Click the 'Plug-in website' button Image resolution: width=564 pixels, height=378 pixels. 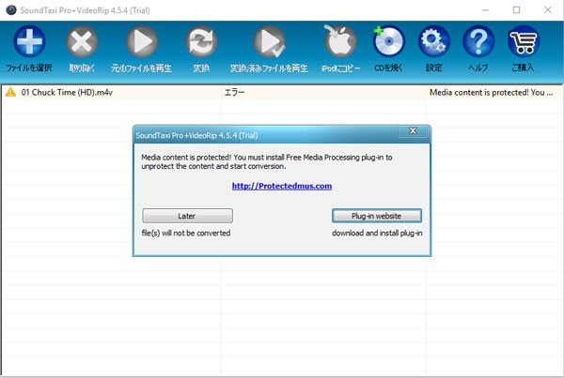[x=377, y=216]
